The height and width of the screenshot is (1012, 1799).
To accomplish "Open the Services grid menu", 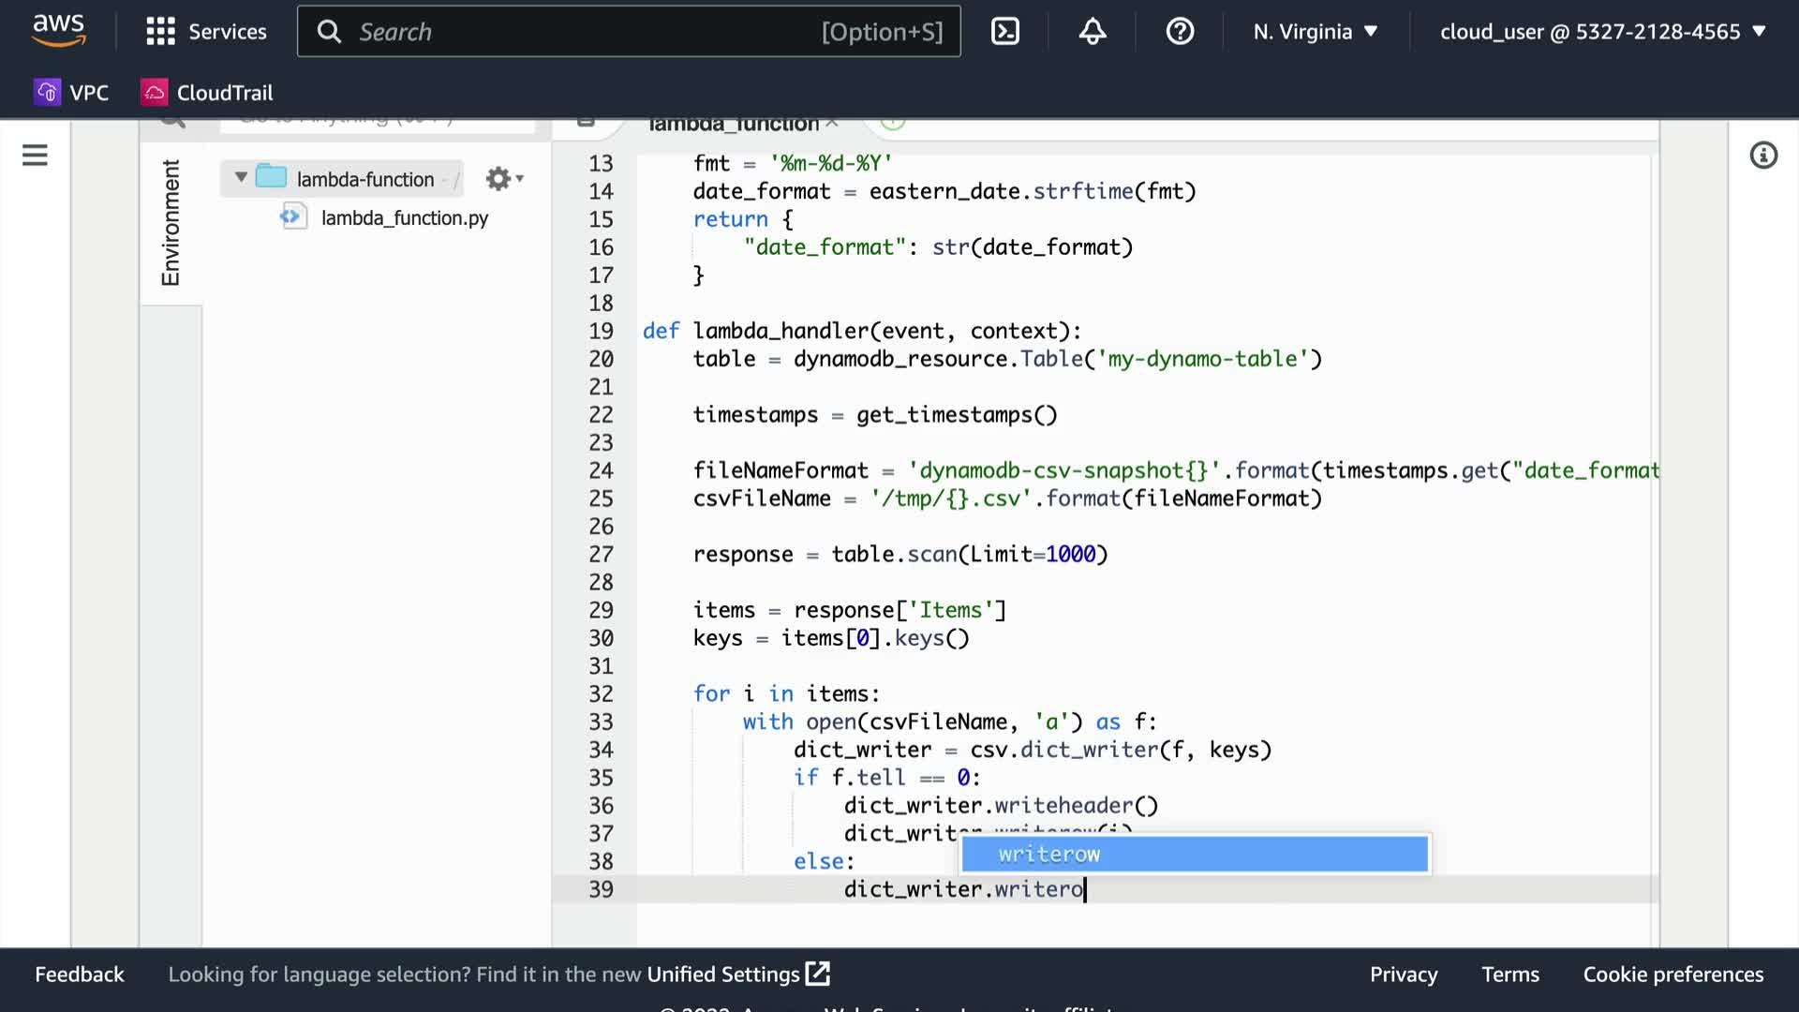I will 206,31.
